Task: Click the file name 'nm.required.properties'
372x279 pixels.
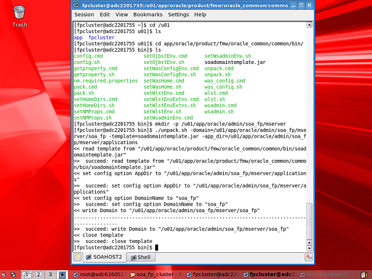Action: tap(106, 81)
